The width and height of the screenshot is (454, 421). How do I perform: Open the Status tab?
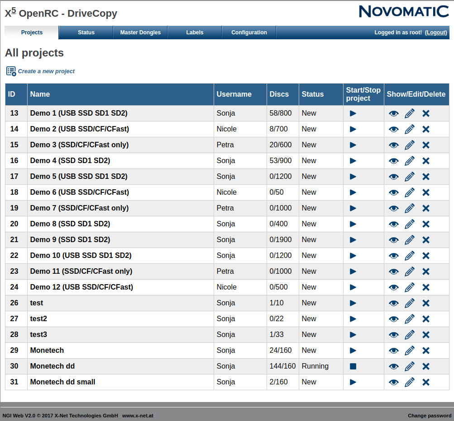point(86,33)
